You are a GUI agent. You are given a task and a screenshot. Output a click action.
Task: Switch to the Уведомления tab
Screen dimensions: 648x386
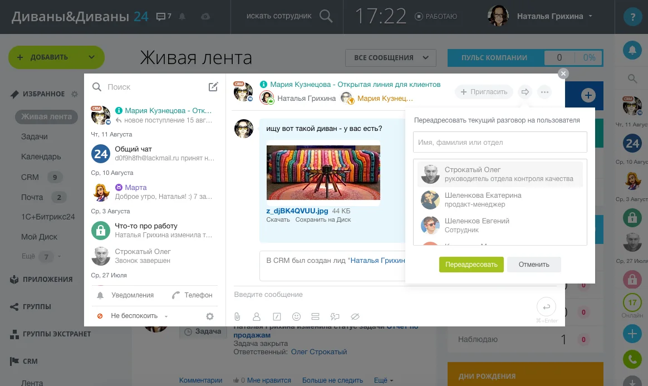(x=125, y=295)
